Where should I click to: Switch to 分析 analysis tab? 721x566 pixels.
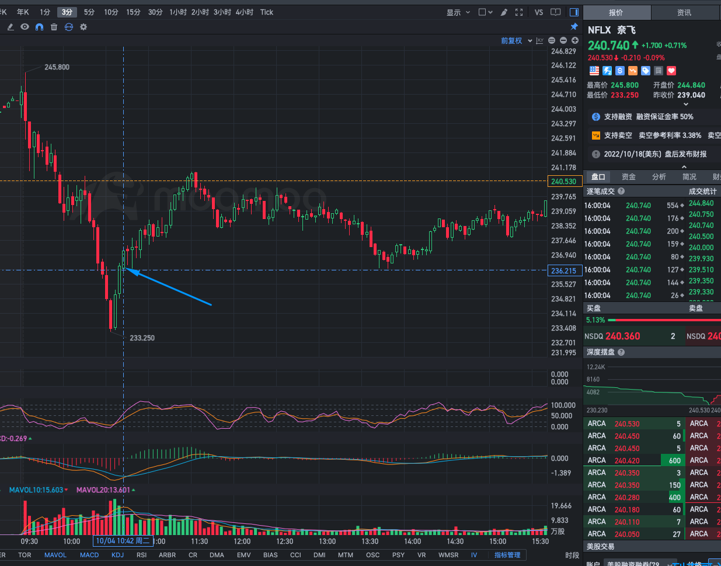click(659, 177)
